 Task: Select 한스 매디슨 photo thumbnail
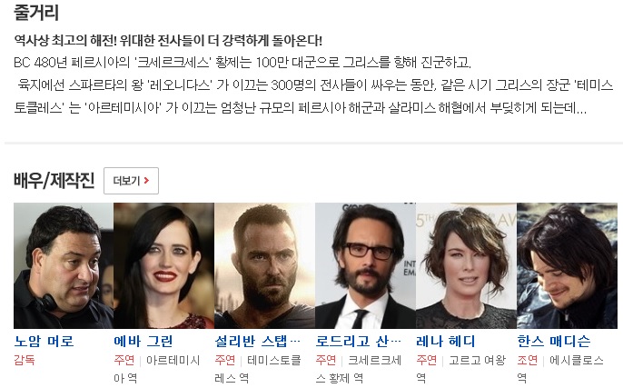[x=568, y=265]
